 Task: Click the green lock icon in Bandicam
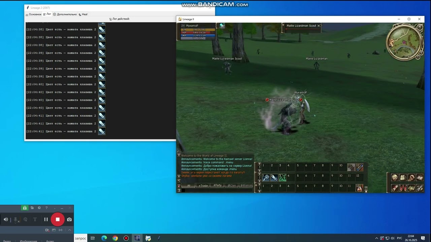click(25, 208)
